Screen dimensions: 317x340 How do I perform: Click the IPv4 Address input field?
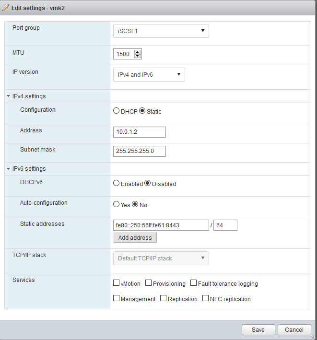[x=140, y=132]
